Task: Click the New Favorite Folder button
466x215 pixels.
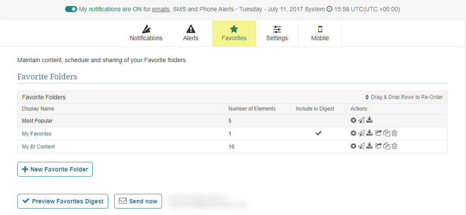Action: point(55,169)
